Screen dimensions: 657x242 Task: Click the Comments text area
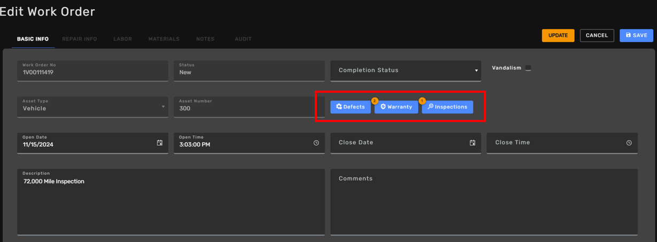(x=484, y=202)
